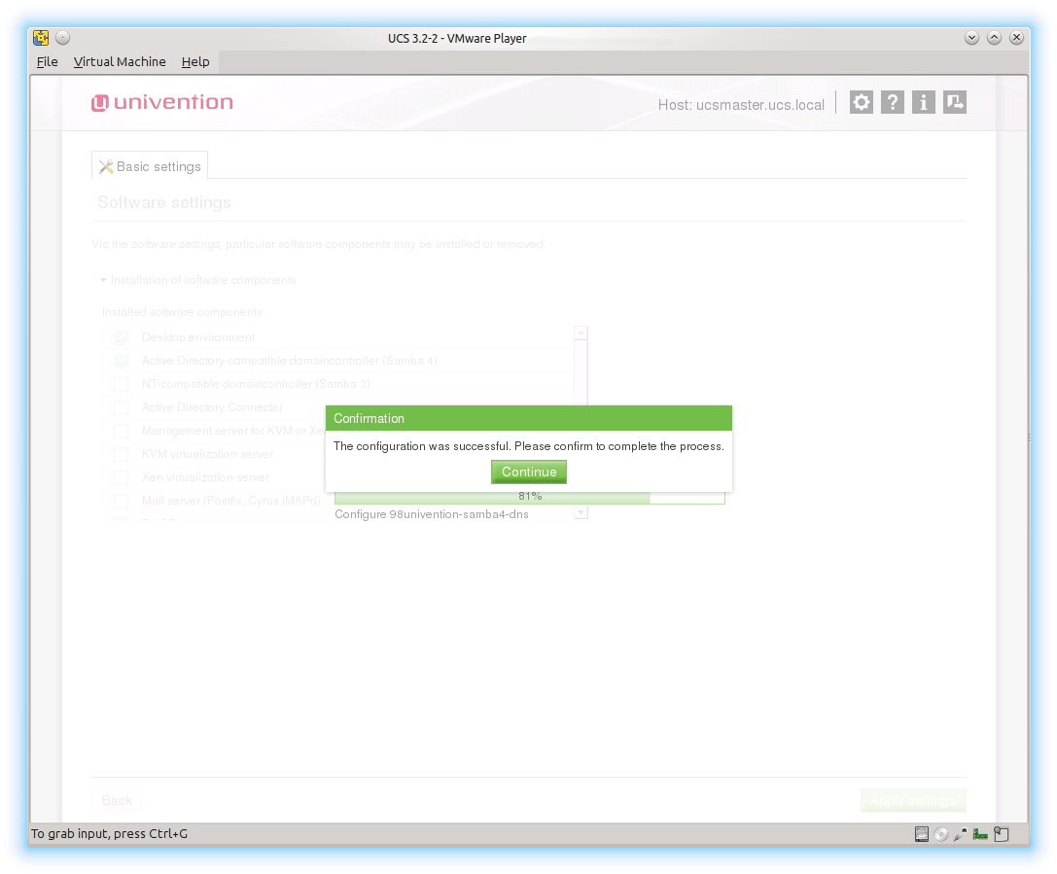The height and width of the screenshot is (874, 1057).
Task: Click the network adapter icon in status bar
Action: coord(961,834)
